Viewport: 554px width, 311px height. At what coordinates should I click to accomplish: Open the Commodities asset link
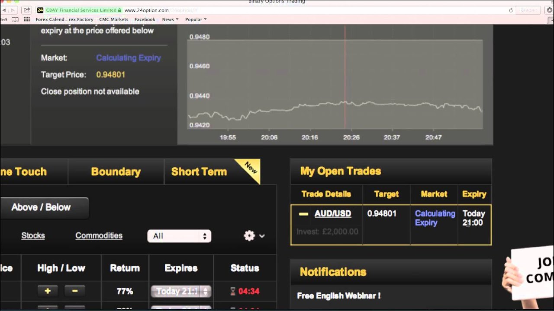click(x=99, y=235)
